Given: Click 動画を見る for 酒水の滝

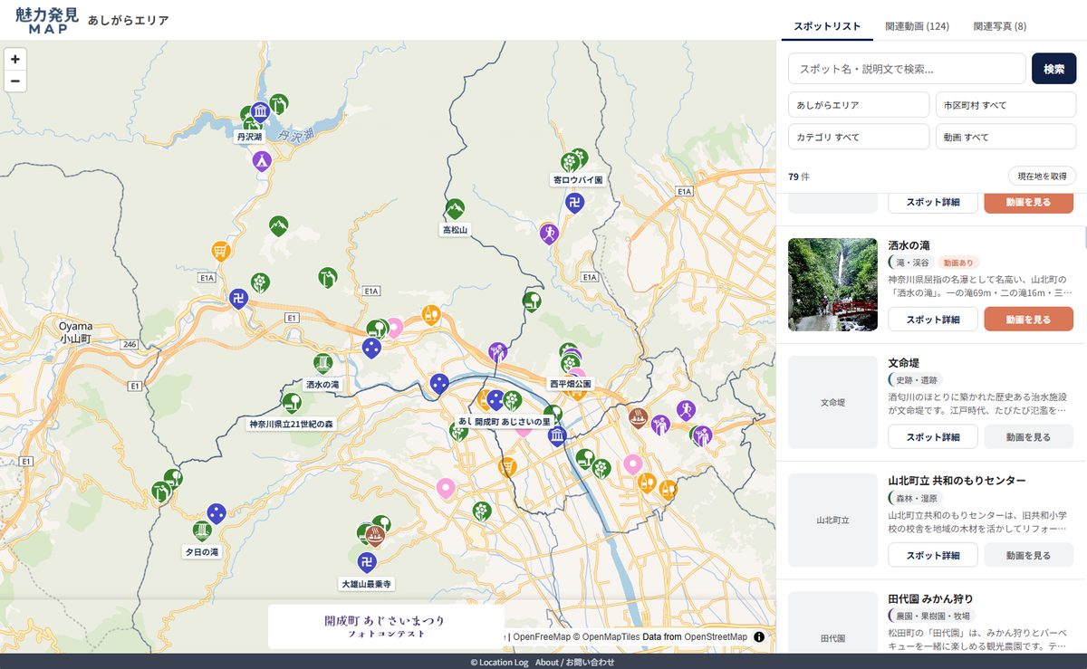Looking at the screenshot, I should click(1029, 320).
